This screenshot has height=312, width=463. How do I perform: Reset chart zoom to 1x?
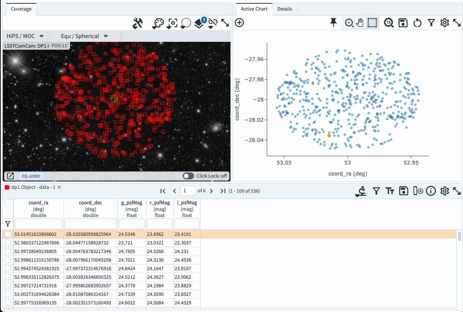click(388, 23)
